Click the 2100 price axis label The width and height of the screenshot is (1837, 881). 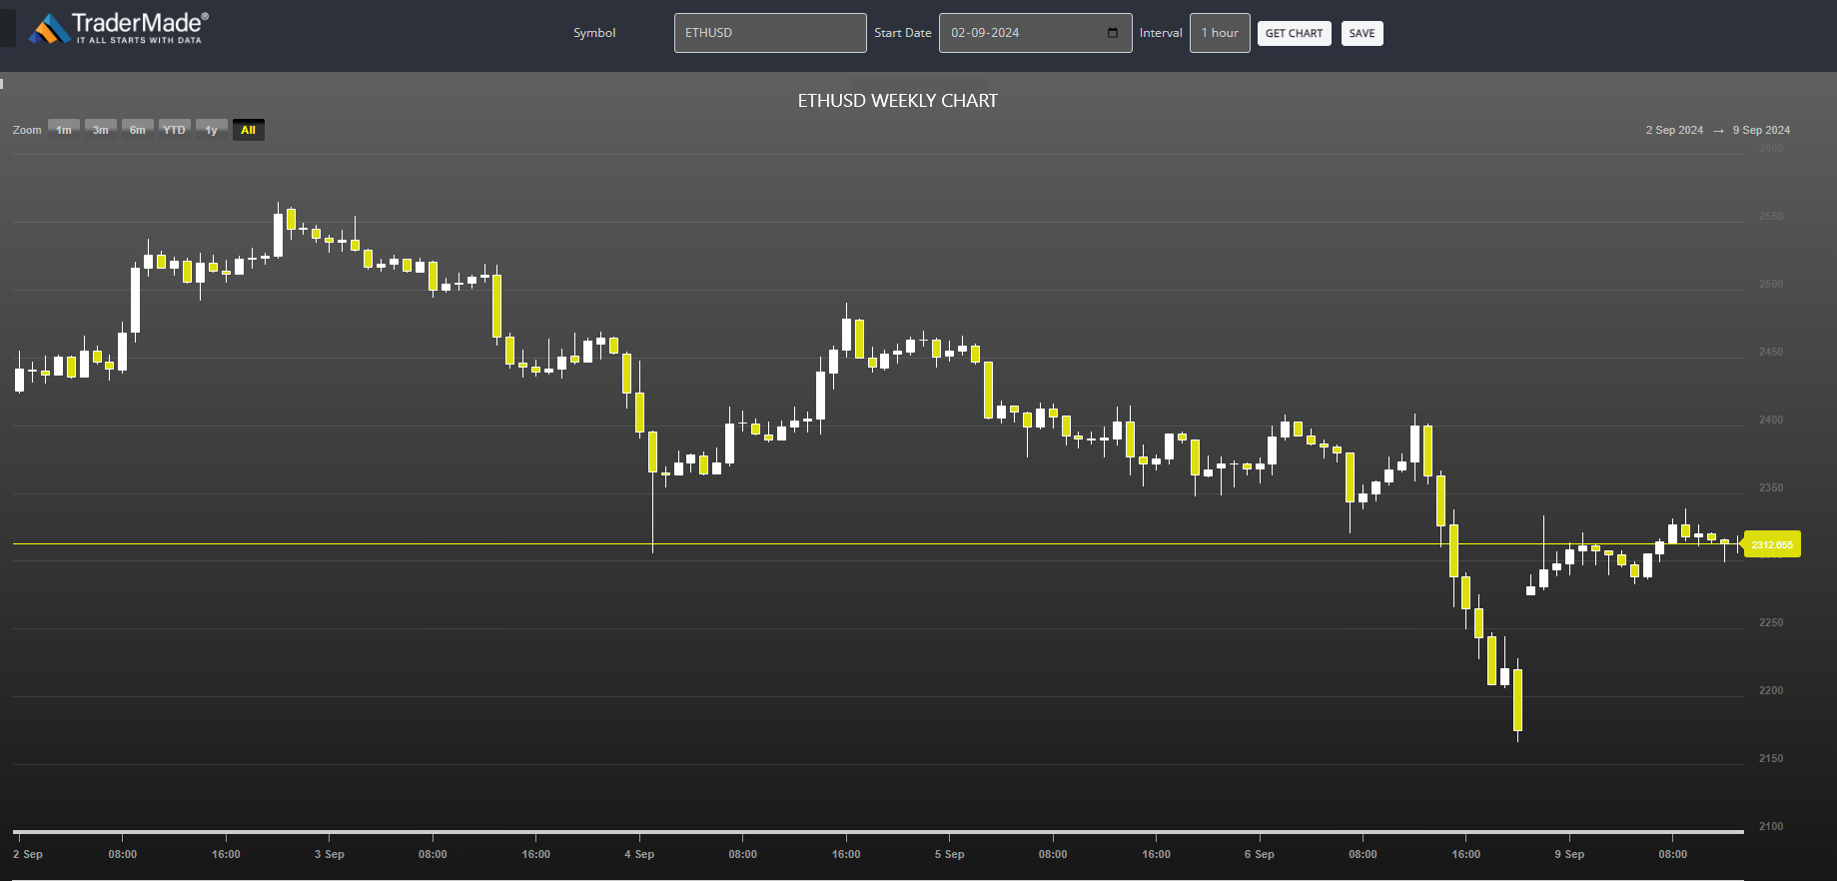(x=1771, y=826)
